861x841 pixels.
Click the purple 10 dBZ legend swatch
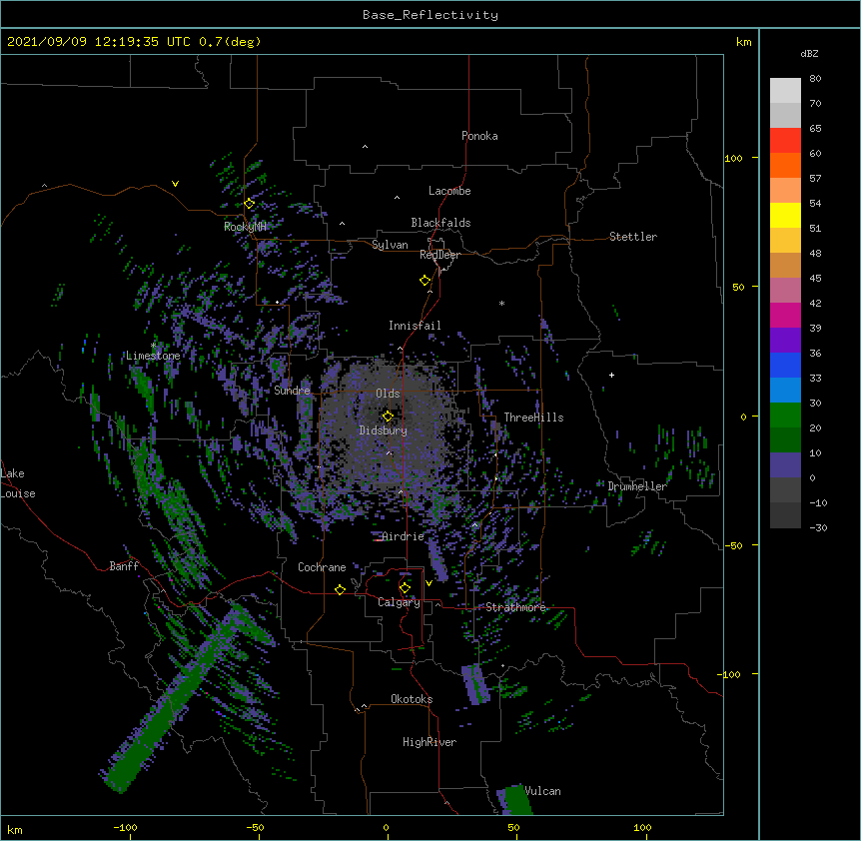point(785,465)
